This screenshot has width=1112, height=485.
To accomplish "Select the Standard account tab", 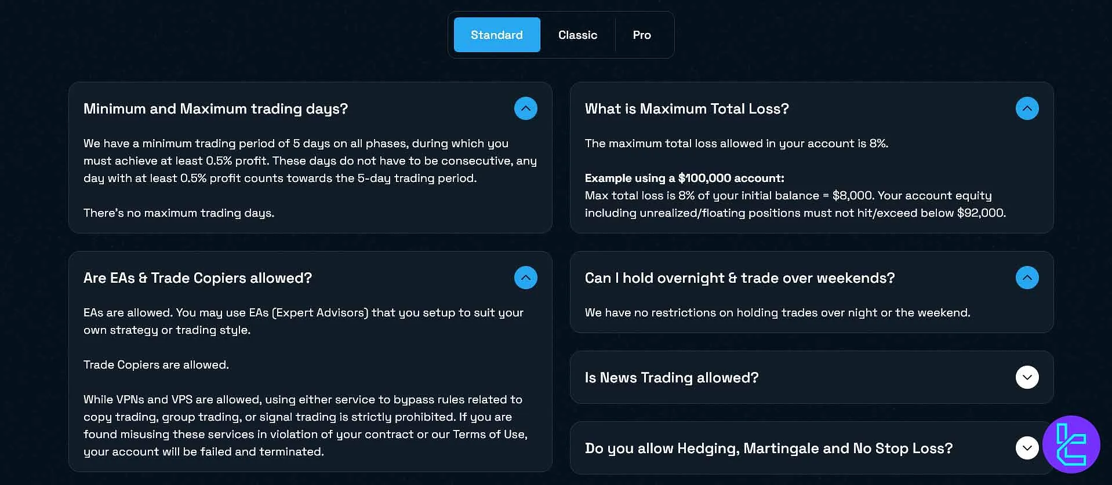I will 497,35.
